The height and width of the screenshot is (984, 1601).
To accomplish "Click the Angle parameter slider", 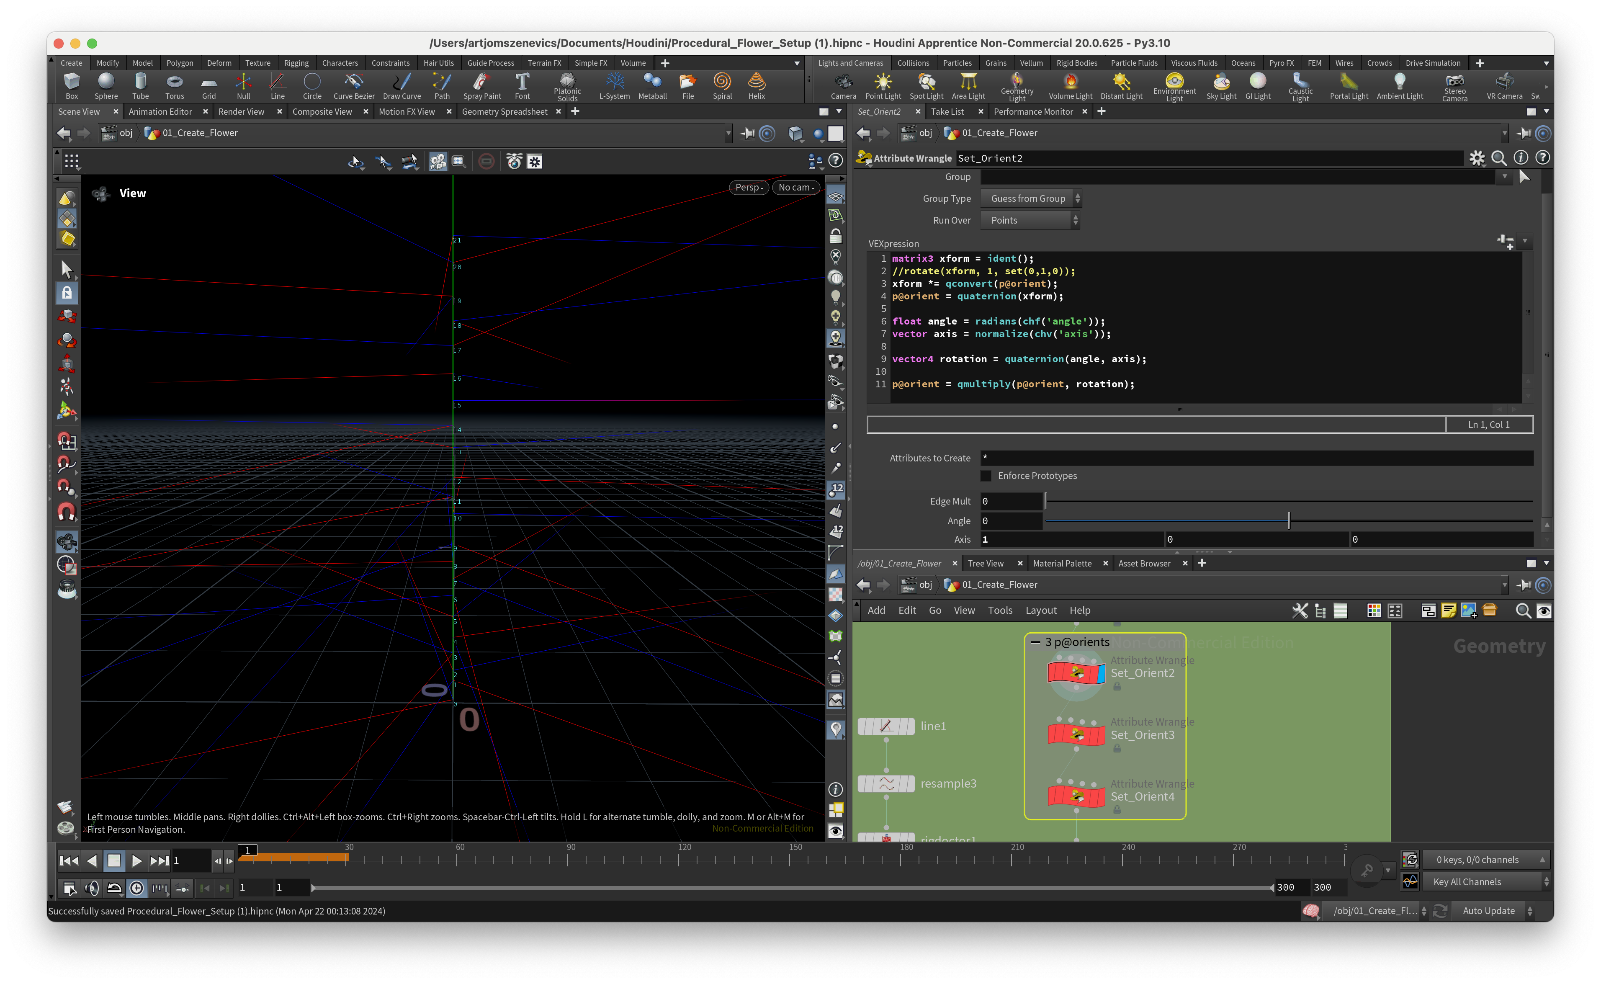I will coord(1288,520).
